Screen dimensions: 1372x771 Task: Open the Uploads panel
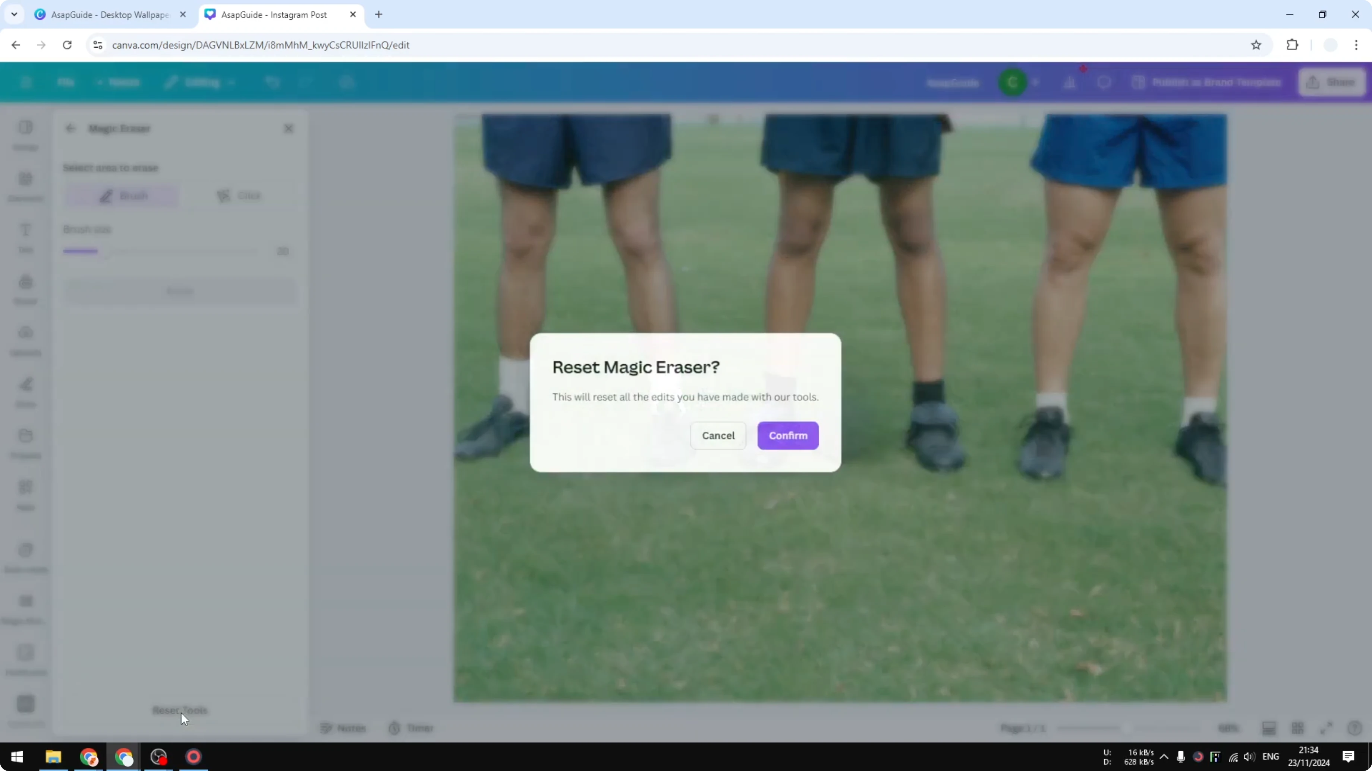point(25,338)
